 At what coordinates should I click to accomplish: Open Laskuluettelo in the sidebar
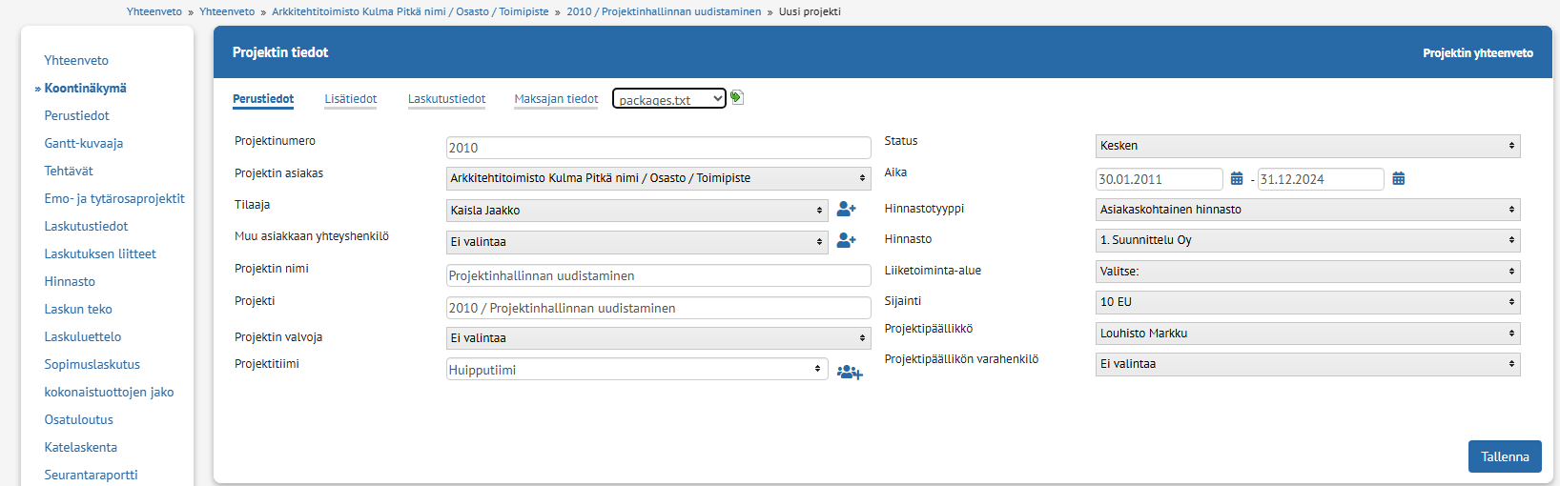(x=83, y=336)
